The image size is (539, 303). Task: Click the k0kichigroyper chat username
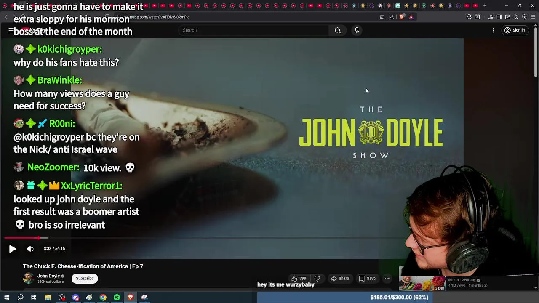click(x=69, y=49)
